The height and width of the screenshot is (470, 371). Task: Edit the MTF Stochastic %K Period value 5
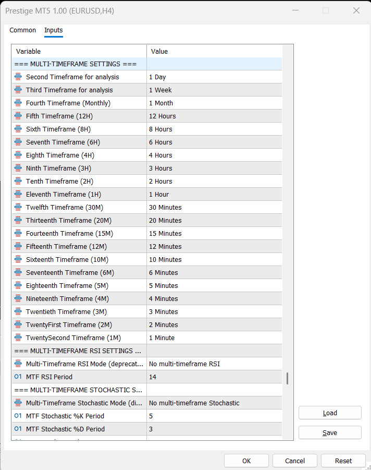(x=214, y=416)
